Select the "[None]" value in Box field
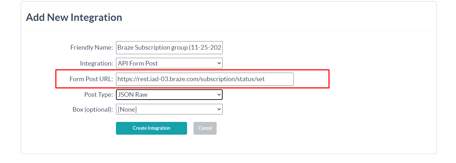The image size is (456, 163). pos(127,109)
